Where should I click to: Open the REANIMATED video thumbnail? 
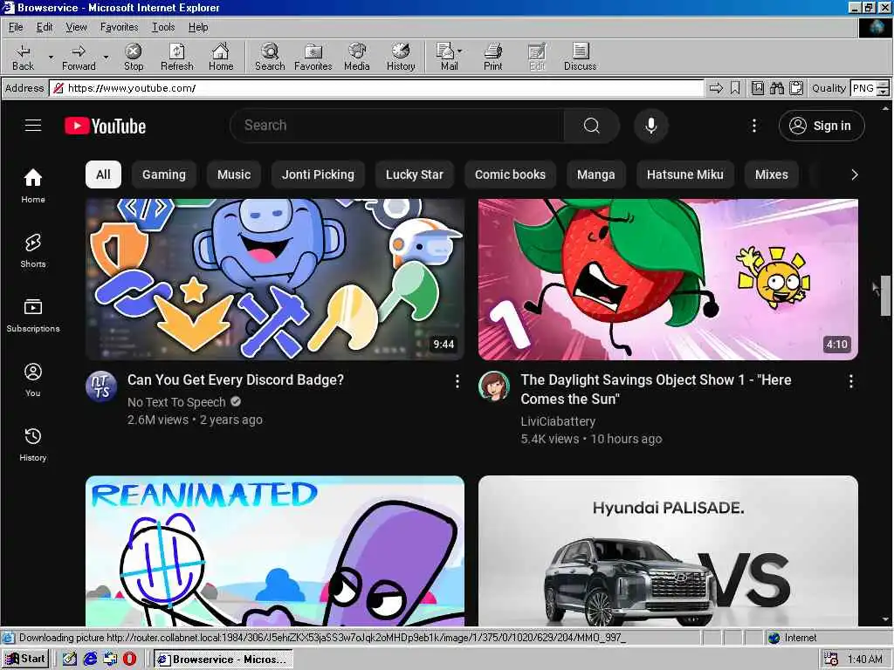[275, 551]
